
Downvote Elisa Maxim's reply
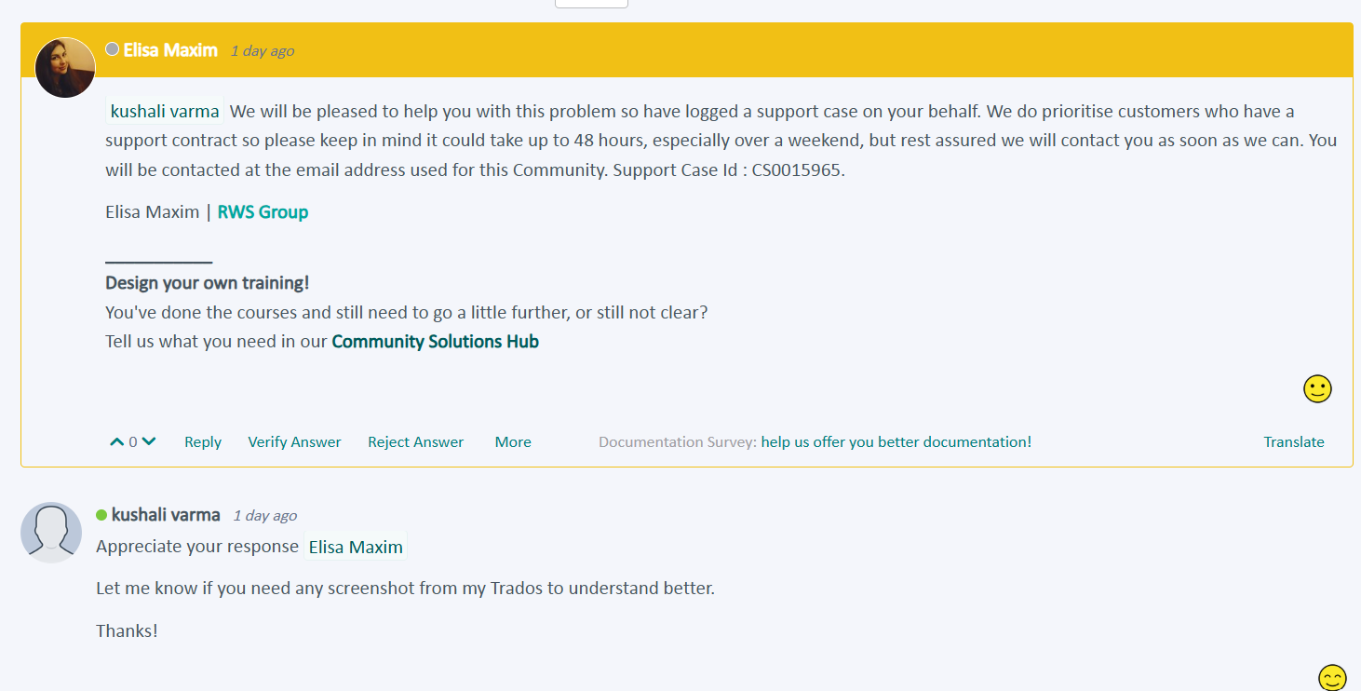point(149,440)
